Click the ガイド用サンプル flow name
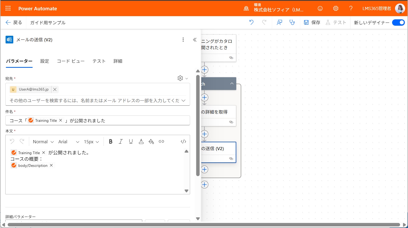The height and width of the screenshot is (228, 408). tap(48, 23)
